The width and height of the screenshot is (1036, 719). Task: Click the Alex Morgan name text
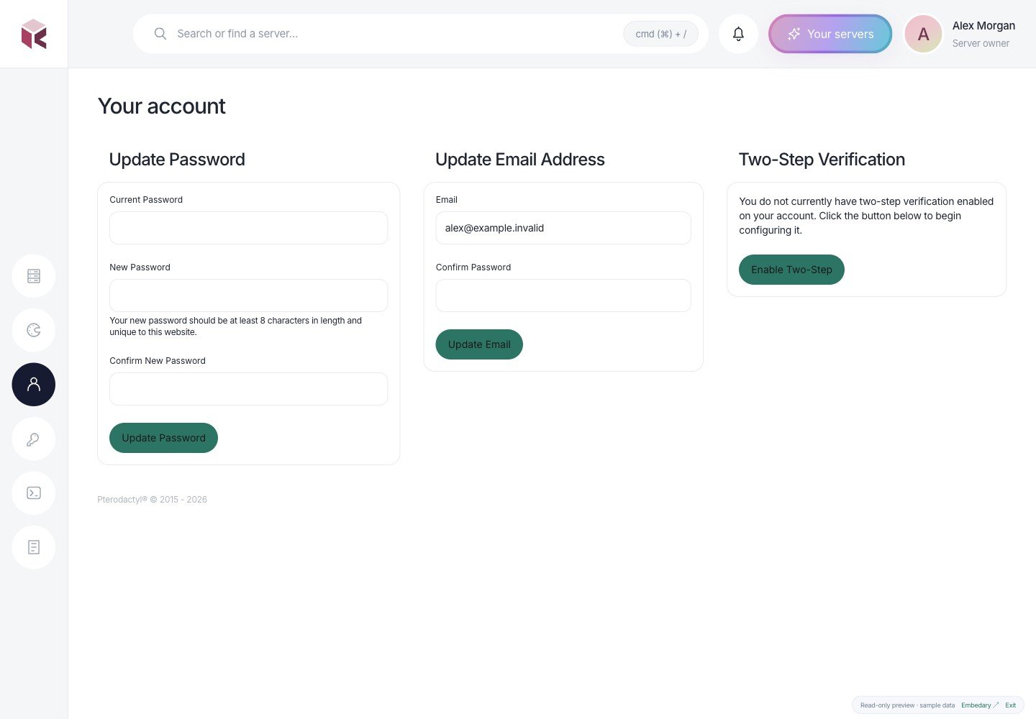coord(983,26)
